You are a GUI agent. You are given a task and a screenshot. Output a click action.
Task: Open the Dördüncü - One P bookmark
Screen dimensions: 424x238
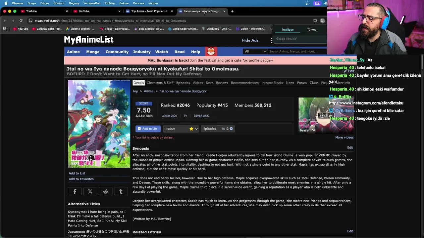click(x=216, y=29)
